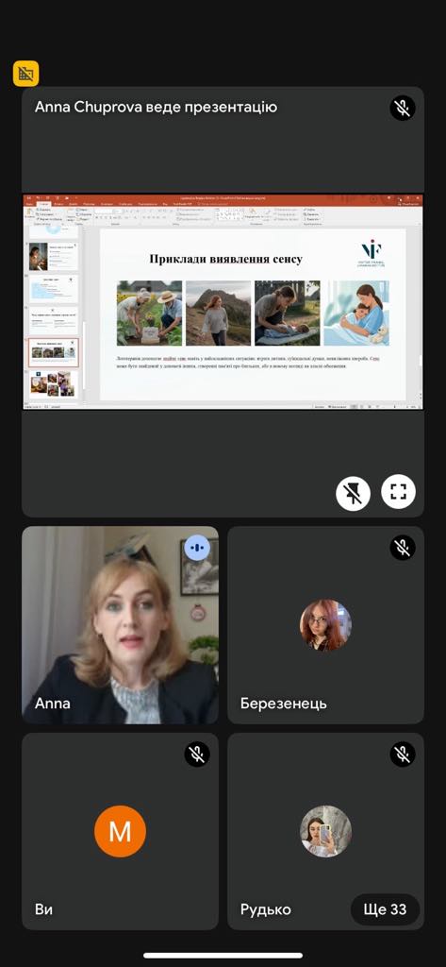This screenshot has height=967, width=446.
Task: Select the last slide thumbnail with photo collage
Action: click(54, 383)
